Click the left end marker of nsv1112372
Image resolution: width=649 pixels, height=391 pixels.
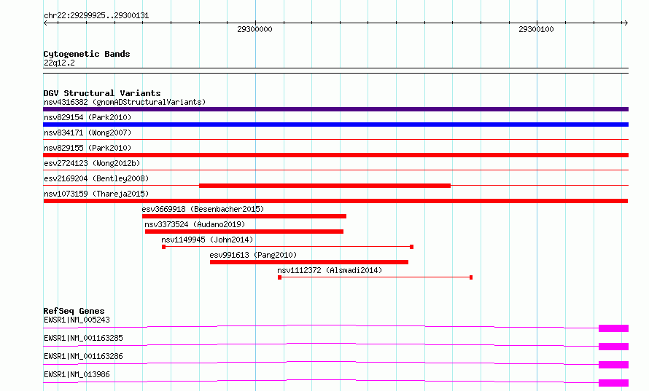(280, 277)
